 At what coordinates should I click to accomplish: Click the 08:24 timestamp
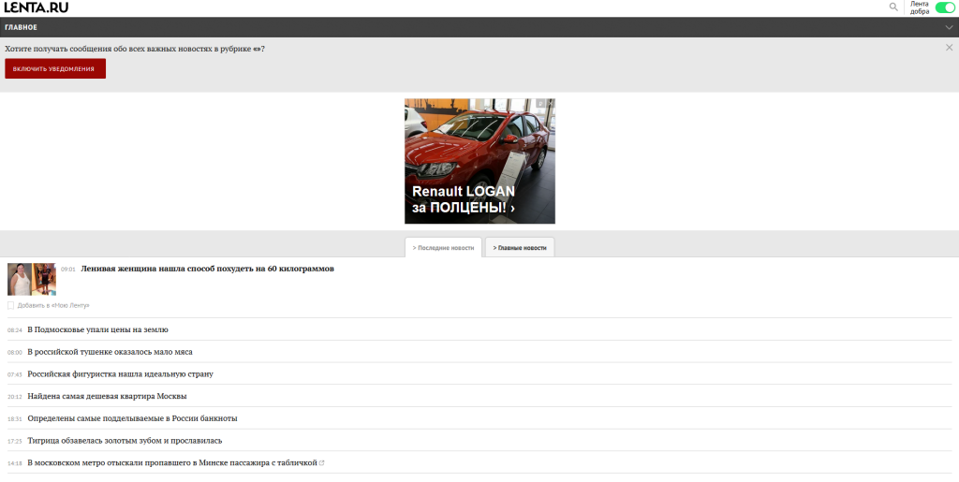[x=15, y=330]
